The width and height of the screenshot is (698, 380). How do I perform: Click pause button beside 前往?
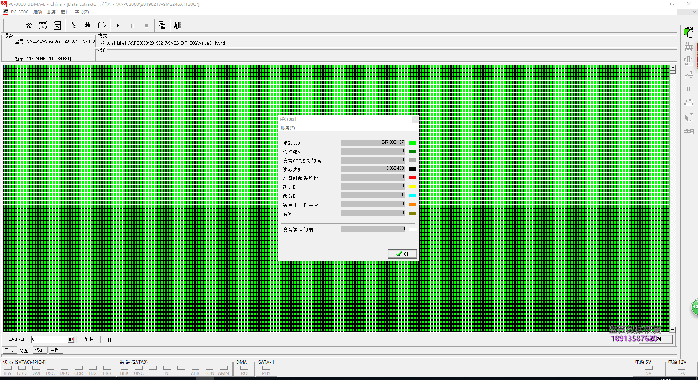click(x=109, y=340)
